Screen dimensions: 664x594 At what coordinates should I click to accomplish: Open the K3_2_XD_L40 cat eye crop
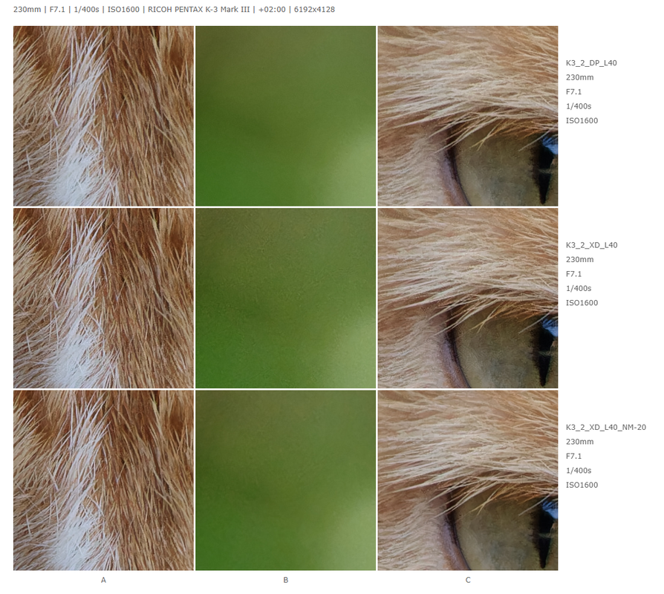tap(468, 298)
